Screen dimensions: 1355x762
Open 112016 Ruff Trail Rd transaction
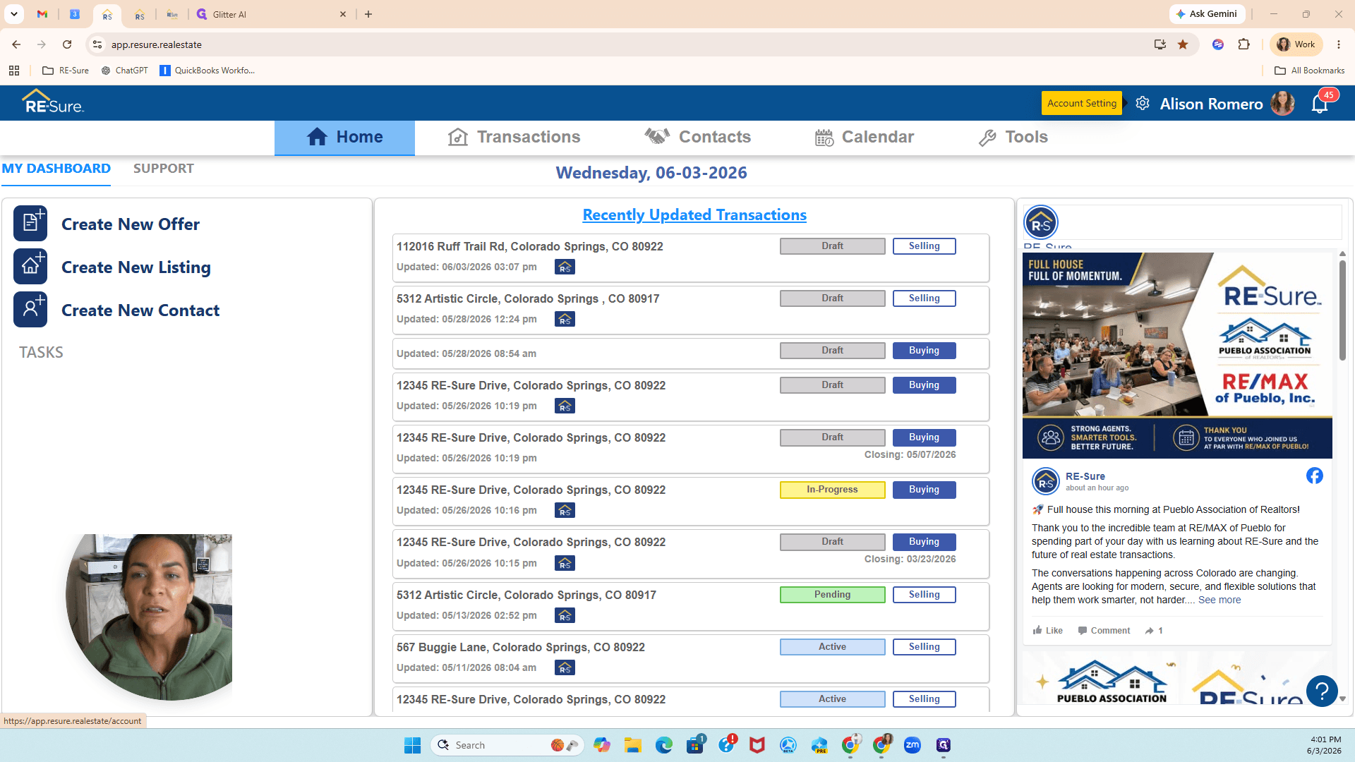click(x=529, y=247)
